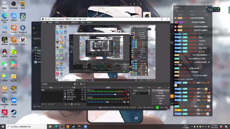Open the 淡出 scene transition dropdown
The image size is (230, 129).
point(140,91)
